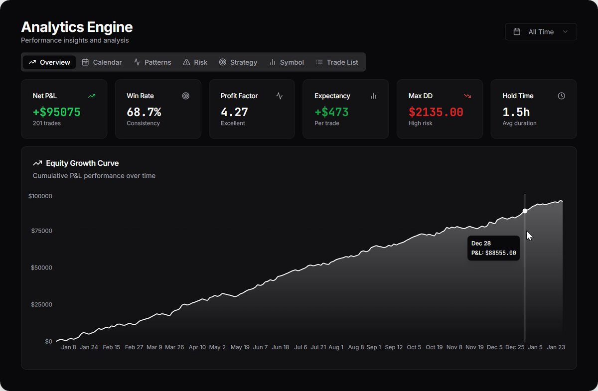Select the +$95075 Net P&L value
The image size is (598, 391).
point(56,112)
